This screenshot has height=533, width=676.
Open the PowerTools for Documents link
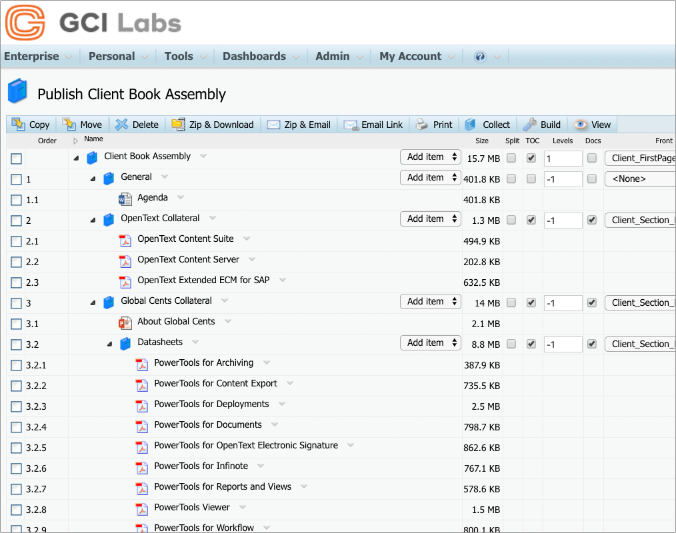click(x=208, y=424)
